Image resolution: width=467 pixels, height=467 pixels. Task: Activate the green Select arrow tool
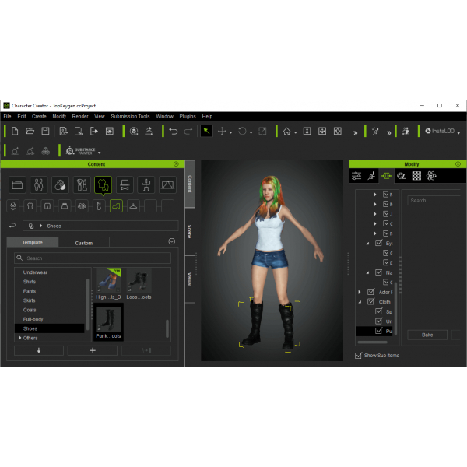click(x=206, y=131)
